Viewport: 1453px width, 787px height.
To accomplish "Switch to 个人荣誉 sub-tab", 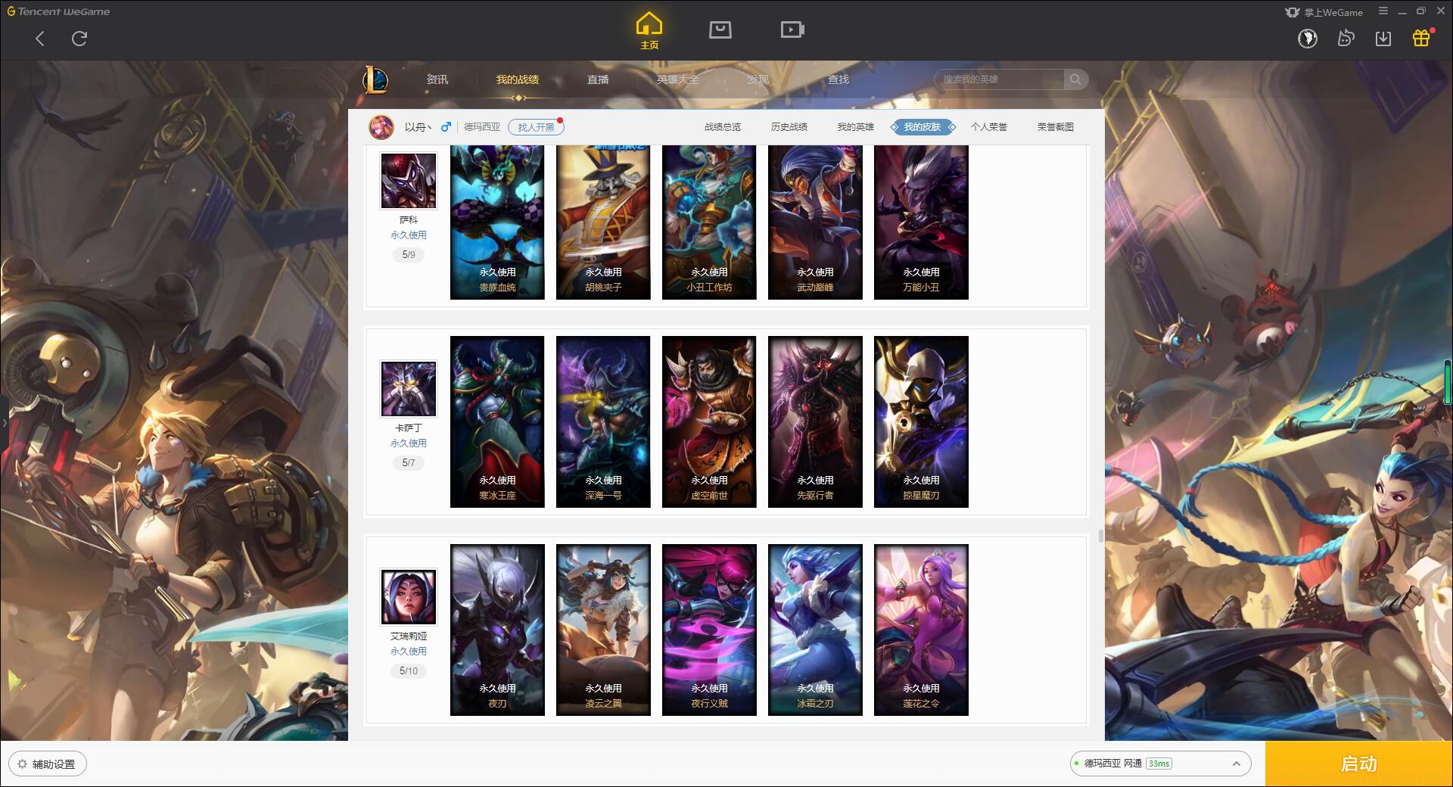I will (x=989, y=127).
